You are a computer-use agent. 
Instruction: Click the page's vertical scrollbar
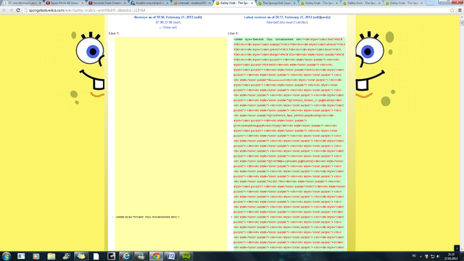[462, 133]
